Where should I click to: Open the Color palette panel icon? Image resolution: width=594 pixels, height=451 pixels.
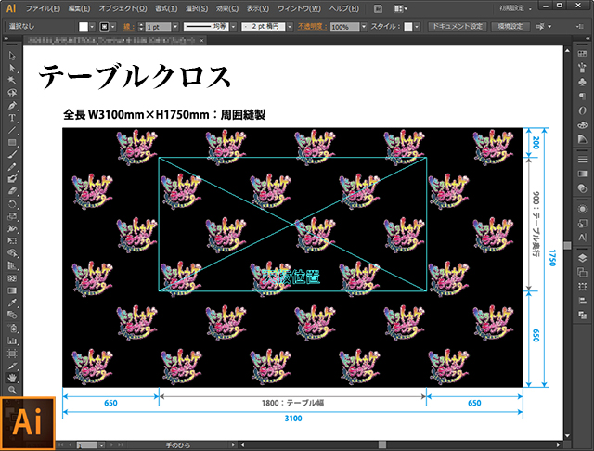[x=582, y=124]
